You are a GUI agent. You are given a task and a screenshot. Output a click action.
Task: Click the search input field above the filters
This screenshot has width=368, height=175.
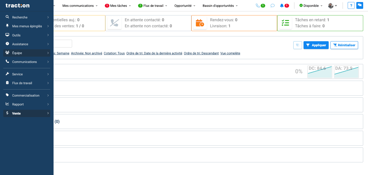point(63,43)
